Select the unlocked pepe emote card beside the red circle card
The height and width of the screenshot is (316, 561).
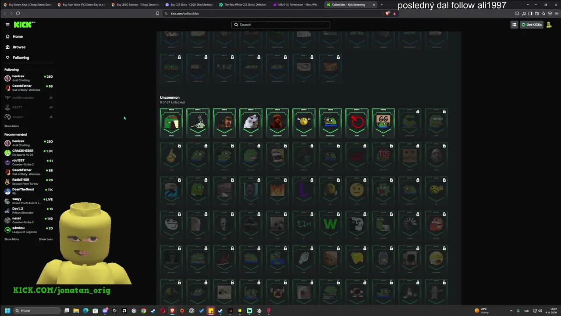pyautogui.click(x=330, y=123)
